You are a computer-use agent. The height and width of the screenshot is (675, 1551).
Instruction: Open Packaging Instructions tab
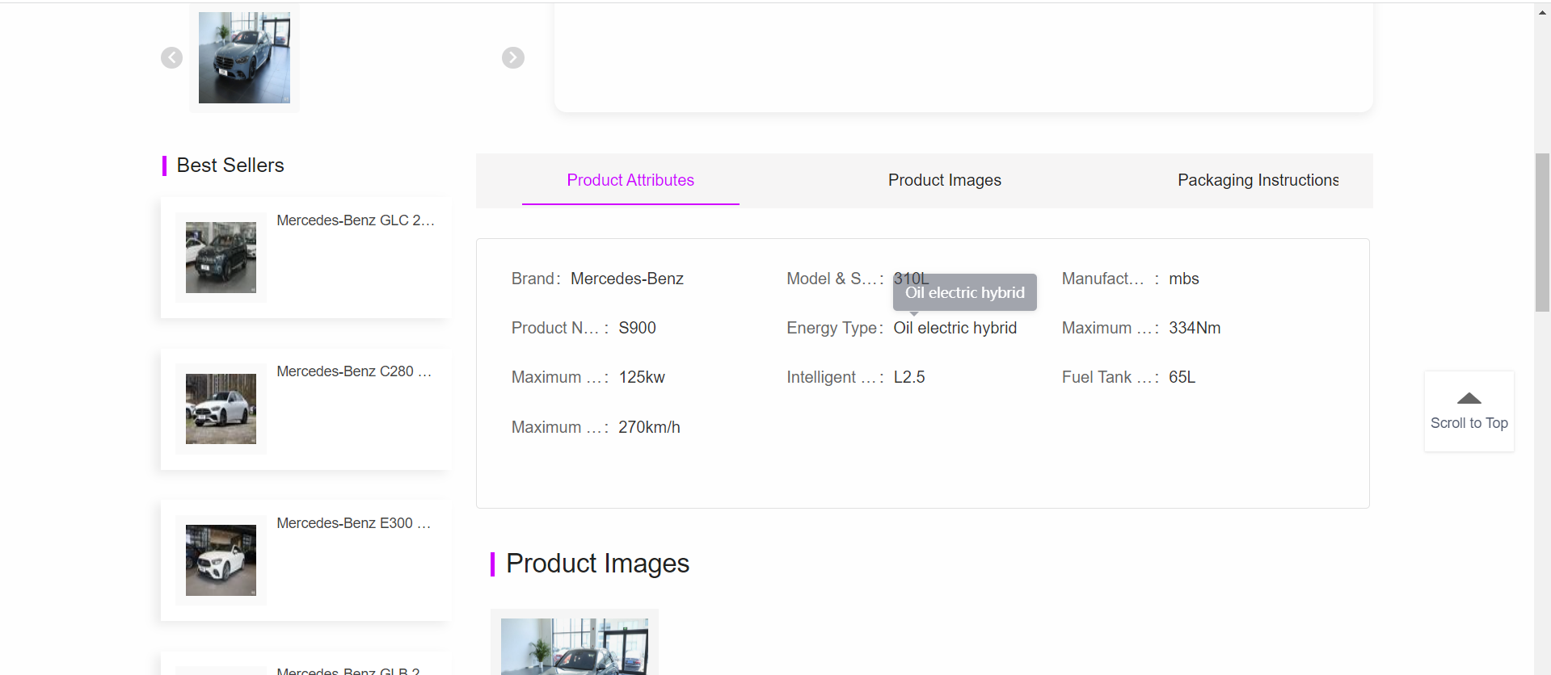point(1258,180)
